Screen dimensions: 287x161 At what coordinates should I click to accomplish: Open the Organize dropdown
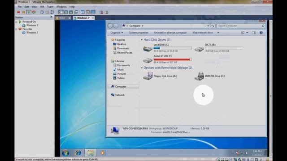coord(117,33)
